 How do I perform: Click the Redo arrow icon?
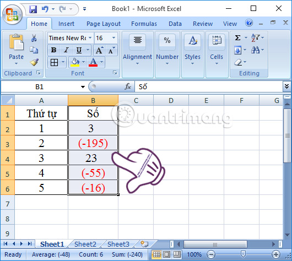(x=63, y=9)
